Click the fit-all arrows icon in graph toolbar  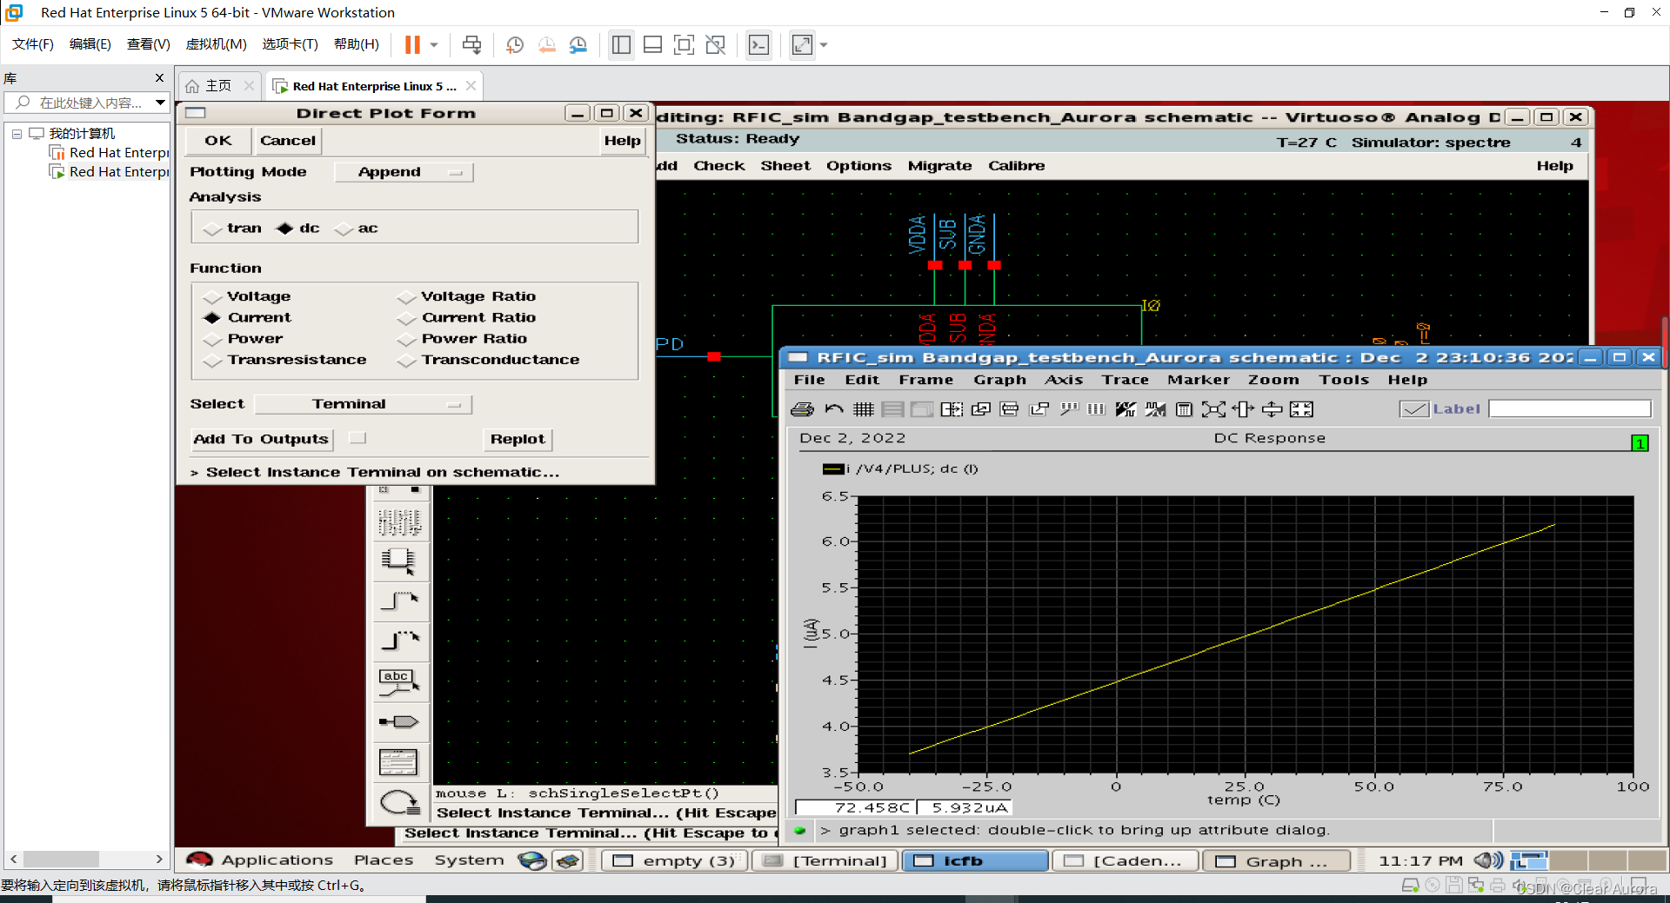[x=1301, y=409]
